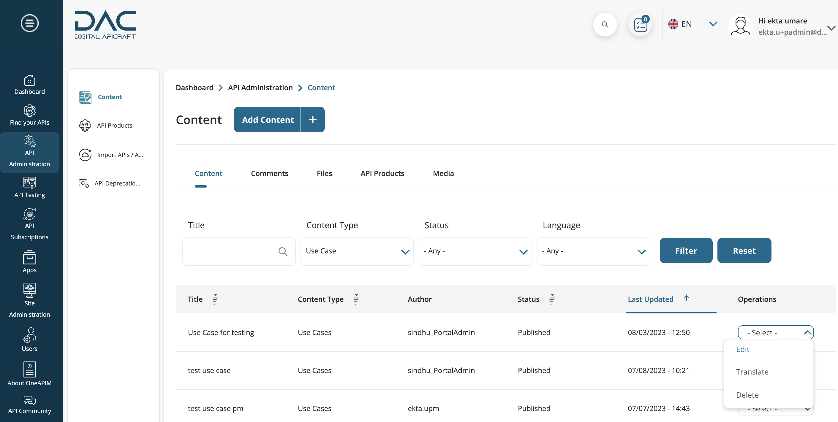This screenshot has height=422, width=838.
Task: Switch to the Media tab
Action: [443, 173]
